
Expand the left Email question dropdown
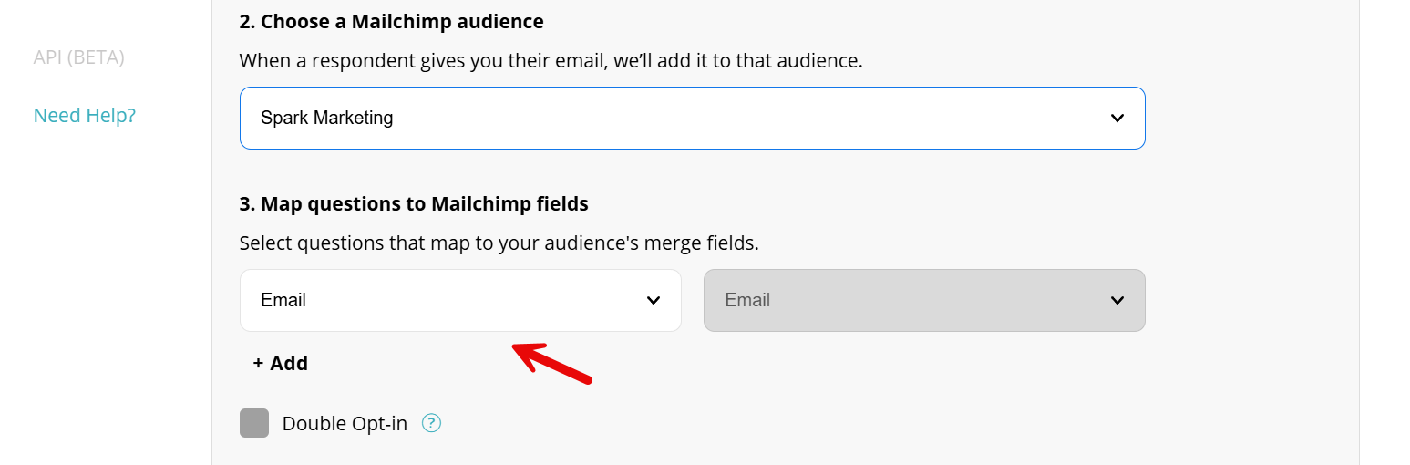click(x=460, y=300)
